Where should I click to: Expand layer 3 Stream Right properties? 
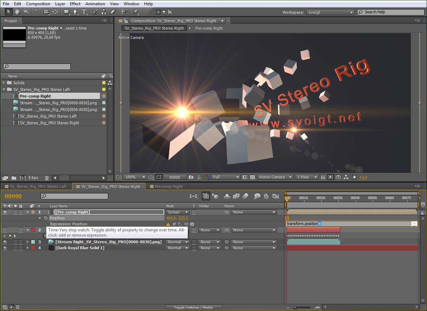28,242
